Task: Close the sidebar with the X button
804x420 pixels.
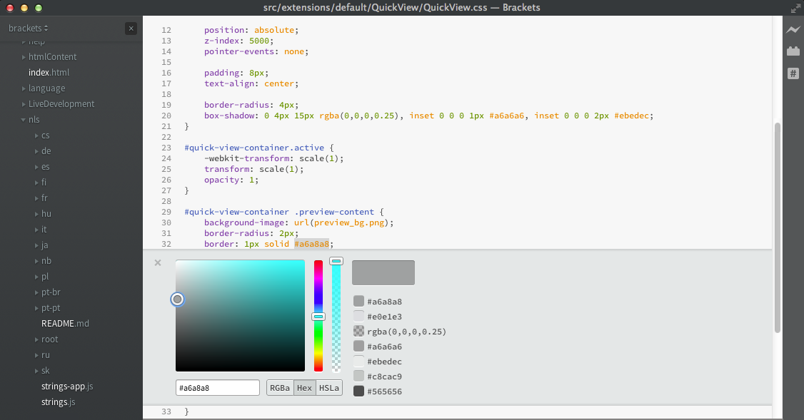Action: [131, 29]
